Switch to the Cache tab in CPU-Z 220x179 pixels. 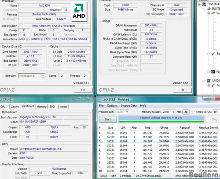point(15,107)
